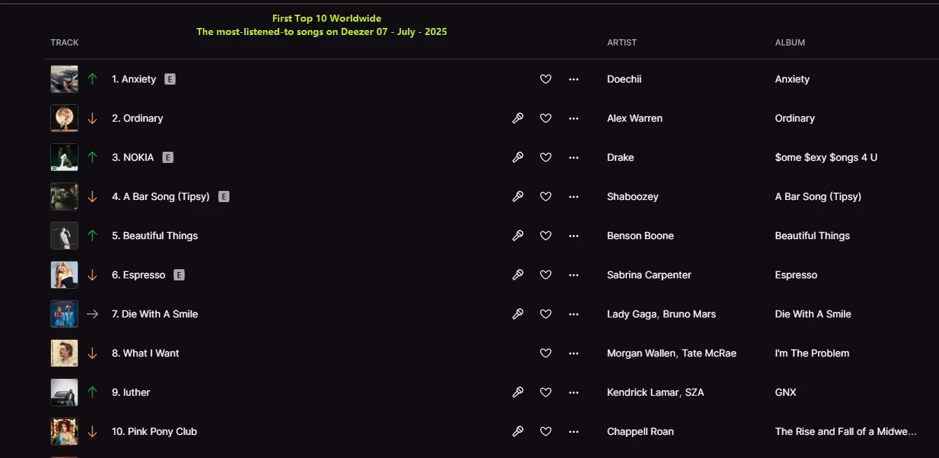Open lyrics for Pink Pony Club

(x=518, y=431)
